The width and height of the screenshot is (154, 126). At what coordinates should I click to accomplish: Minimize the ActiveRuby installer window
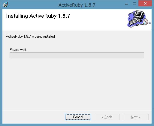[126, 4]
